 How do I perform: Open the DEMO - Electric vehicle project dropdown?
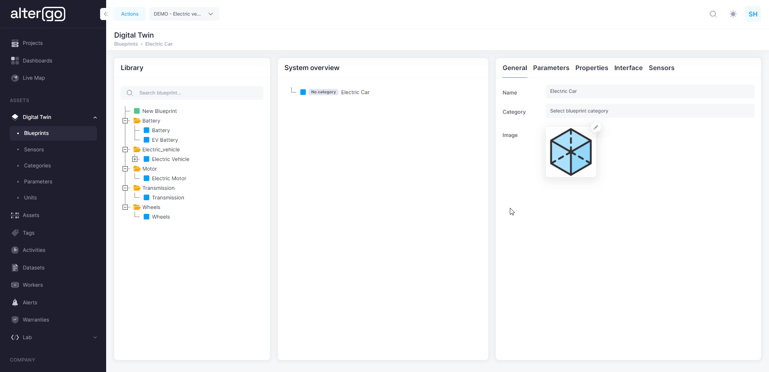point(184,14)
